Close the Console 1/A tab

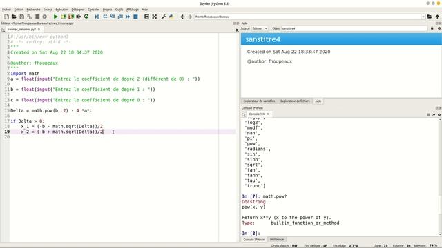pyautogui.click(x=268, y=114)
